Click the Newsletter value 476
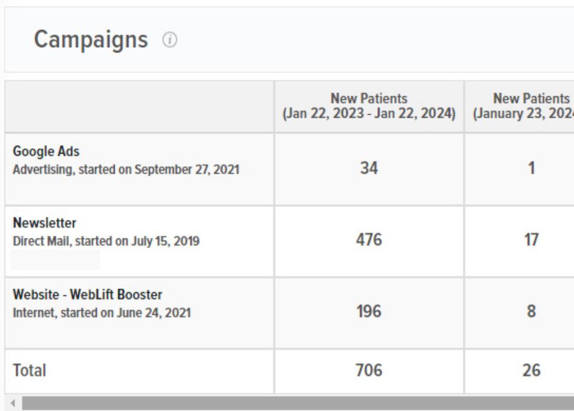This screenshot has width=574, height=411. coord(368,240)
